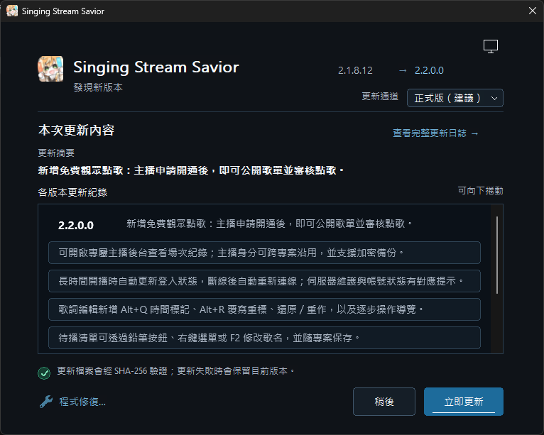Click the 發現新版本 subtitle
Viewport: 544px width, 435px height.
(98, 87)
